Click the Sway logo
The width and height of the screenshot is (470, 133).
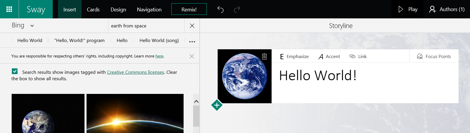click(x=36, y=9)
